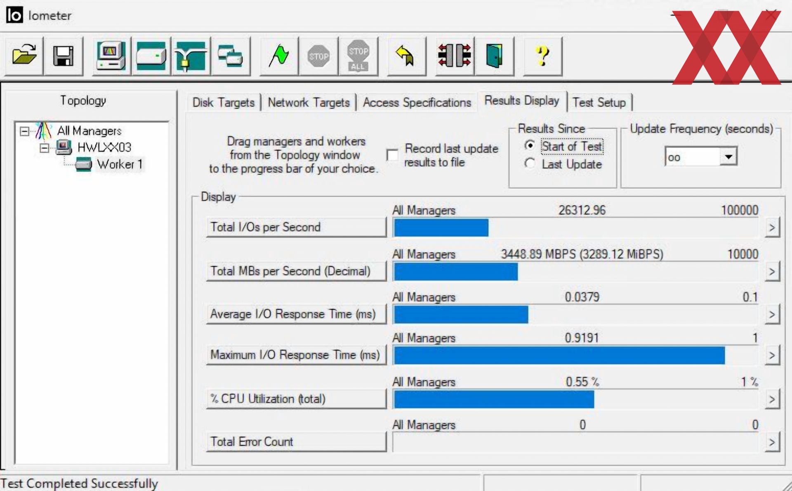Select Worker 1 in Topology tree
Image resolution: width=792 pixels, height=491 pixels.
[x=119, y=164]
